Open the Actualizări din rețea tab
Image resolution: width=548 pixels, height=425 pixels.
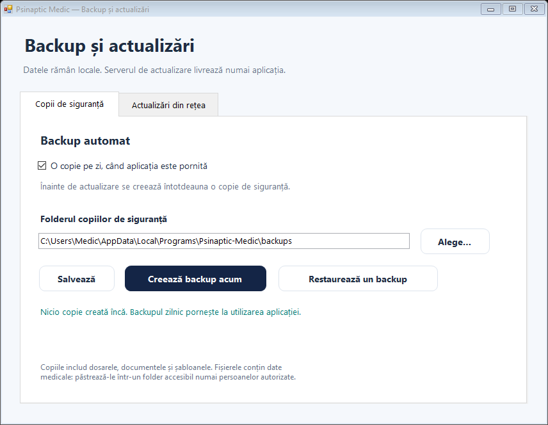(x=168, y=105)
